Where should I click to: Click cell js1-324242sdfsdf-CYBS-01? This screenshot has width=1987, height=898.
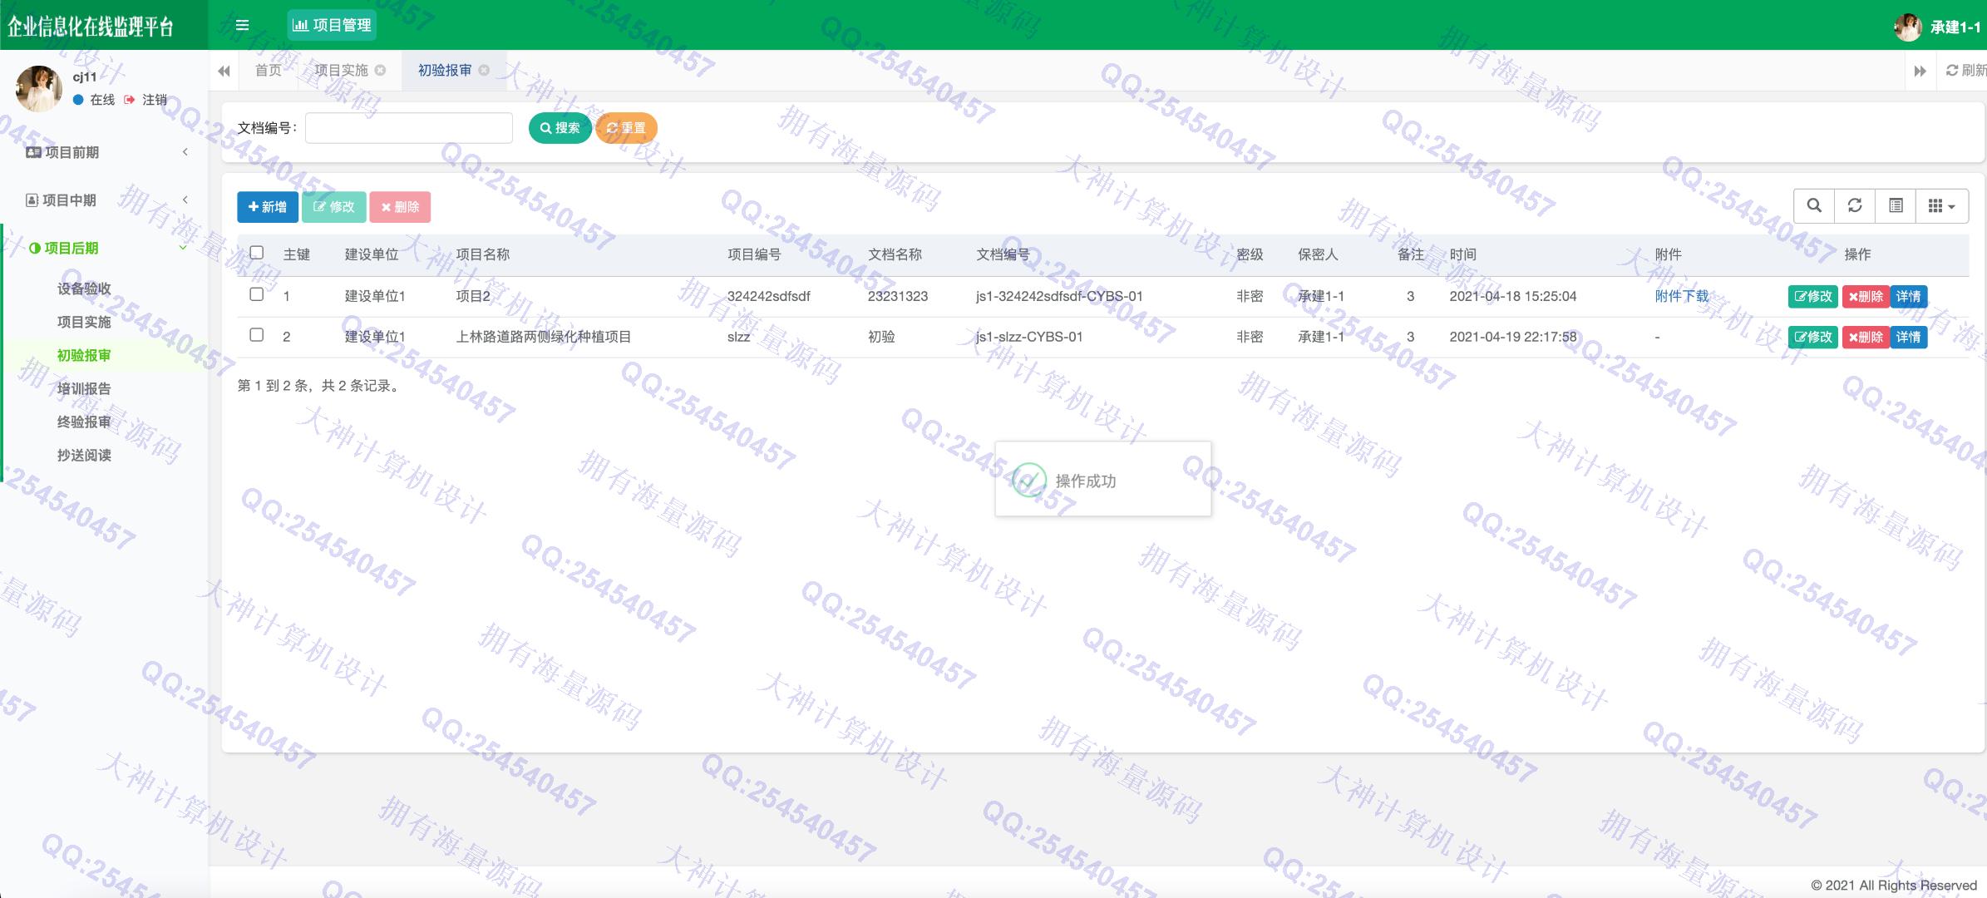click(x=1059, y=296)
